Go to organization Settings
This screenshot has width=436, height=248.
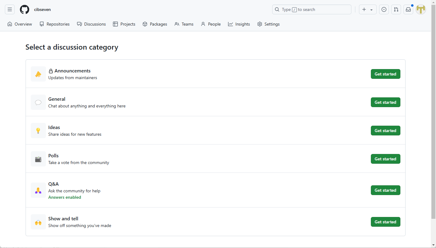pos(268,24)
